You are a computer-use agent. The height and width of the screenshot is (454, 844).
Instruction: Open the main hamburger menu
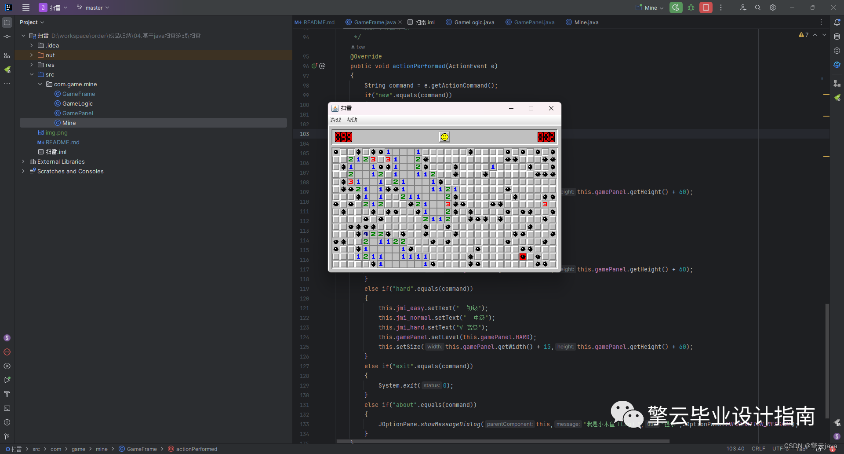(x=26, y=7)
